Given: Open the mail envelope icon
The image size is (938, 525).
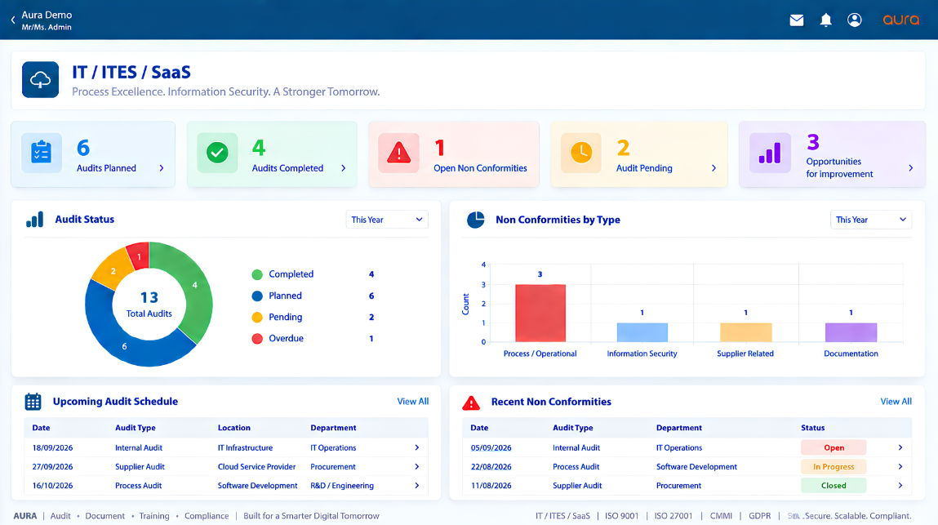Looking at the screenshot, I should tap(796, 20).
